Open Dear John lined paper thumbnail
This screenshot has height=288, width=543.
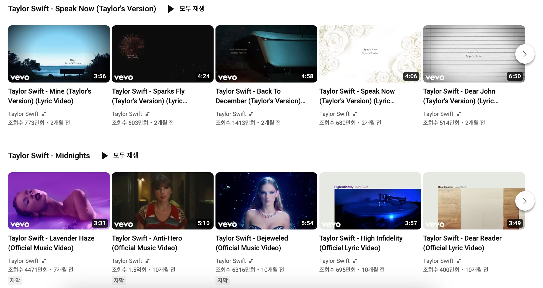(x=474, y=54)
